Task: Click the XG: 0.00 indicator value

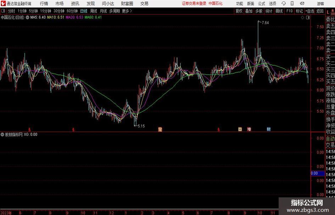Action: (30, 135)
